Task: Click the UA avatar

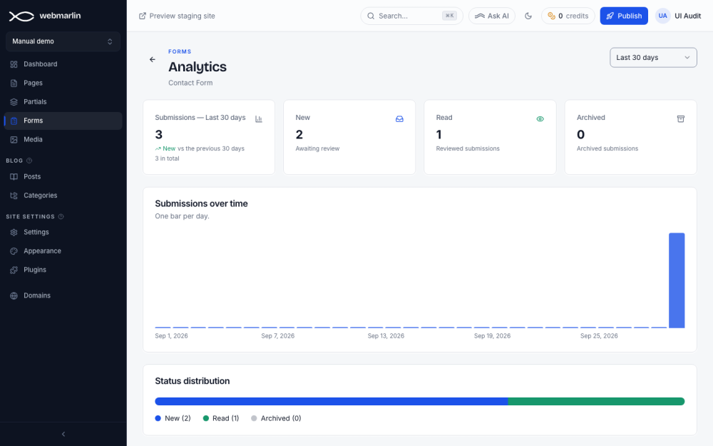Action: tap(662, 16)
